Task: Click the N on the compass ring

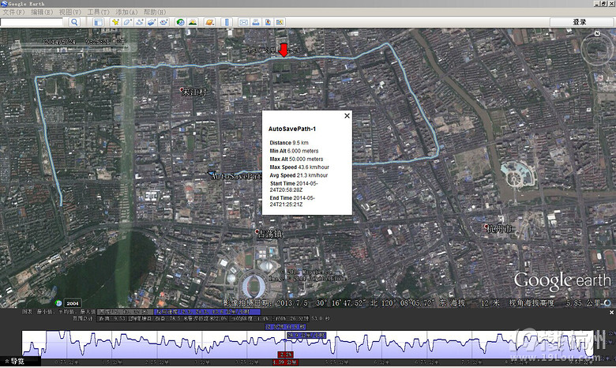Action: (x=597, y=33)
